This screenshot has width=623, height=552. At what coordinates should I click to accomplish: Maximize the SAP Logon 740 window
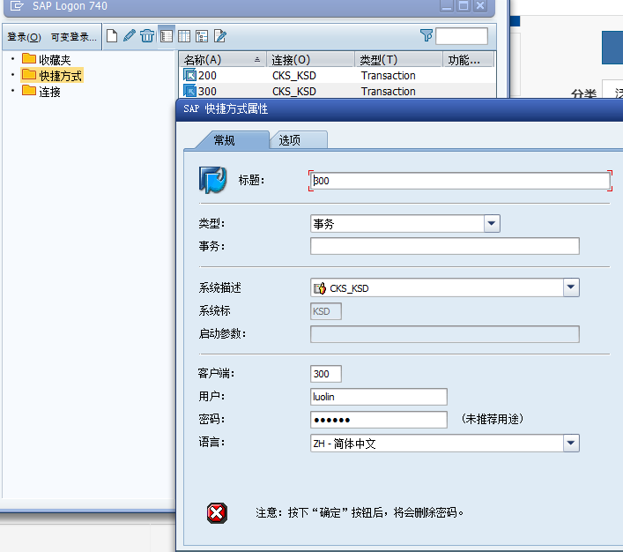[x=464, y=5]
